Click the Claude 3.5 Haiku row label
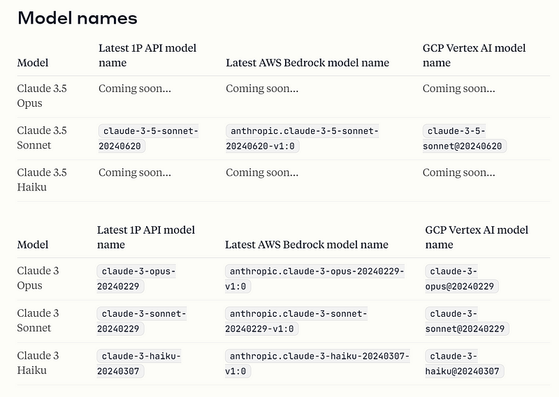The image size is (559, 397). click(x=42, y=179)
